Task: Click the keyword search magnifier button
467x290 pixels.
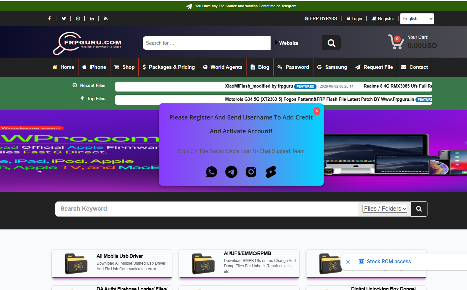Action: point(419,209)
